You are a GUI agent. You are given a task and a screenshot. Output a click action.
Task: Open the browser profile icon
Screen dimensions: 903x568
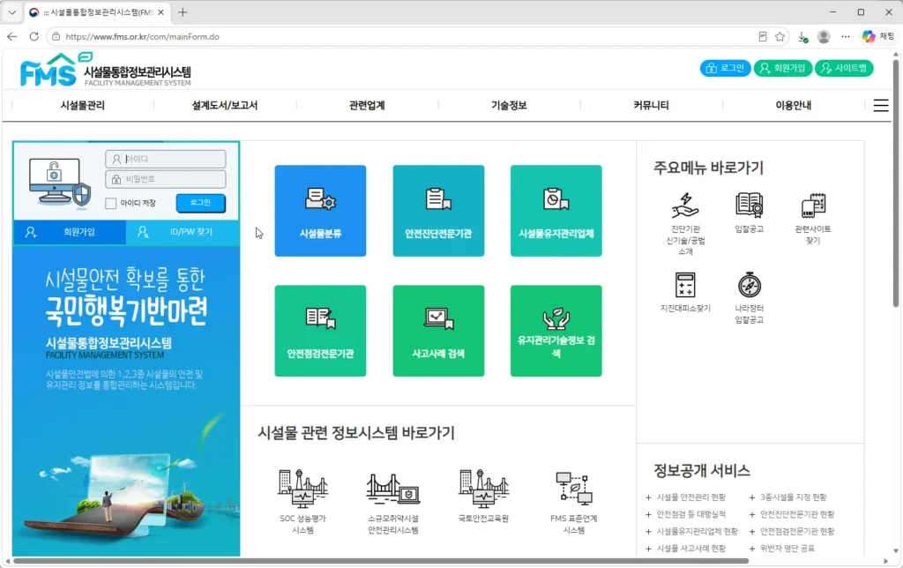[824, 37]
